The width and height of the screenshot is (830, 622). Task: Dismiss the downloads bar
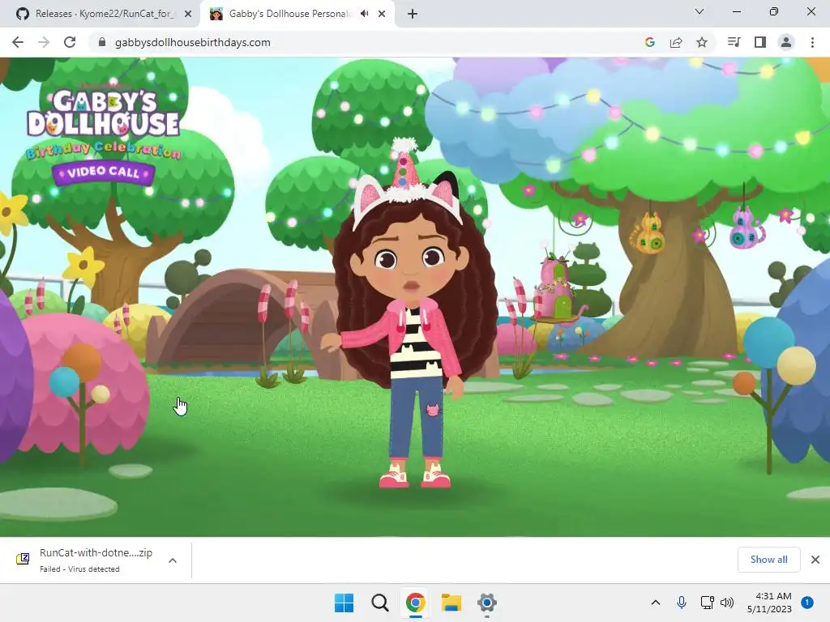(x=815, y=560)
